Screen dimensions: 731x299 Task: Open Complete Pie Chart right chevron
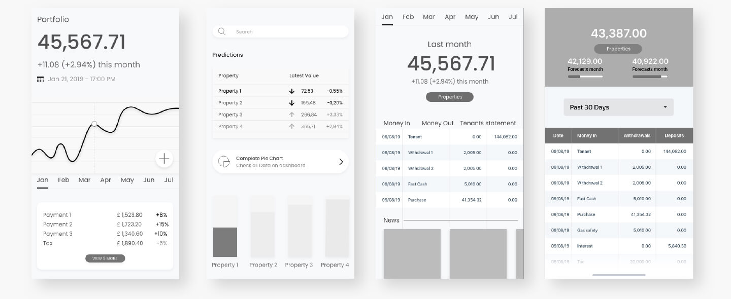341,162
